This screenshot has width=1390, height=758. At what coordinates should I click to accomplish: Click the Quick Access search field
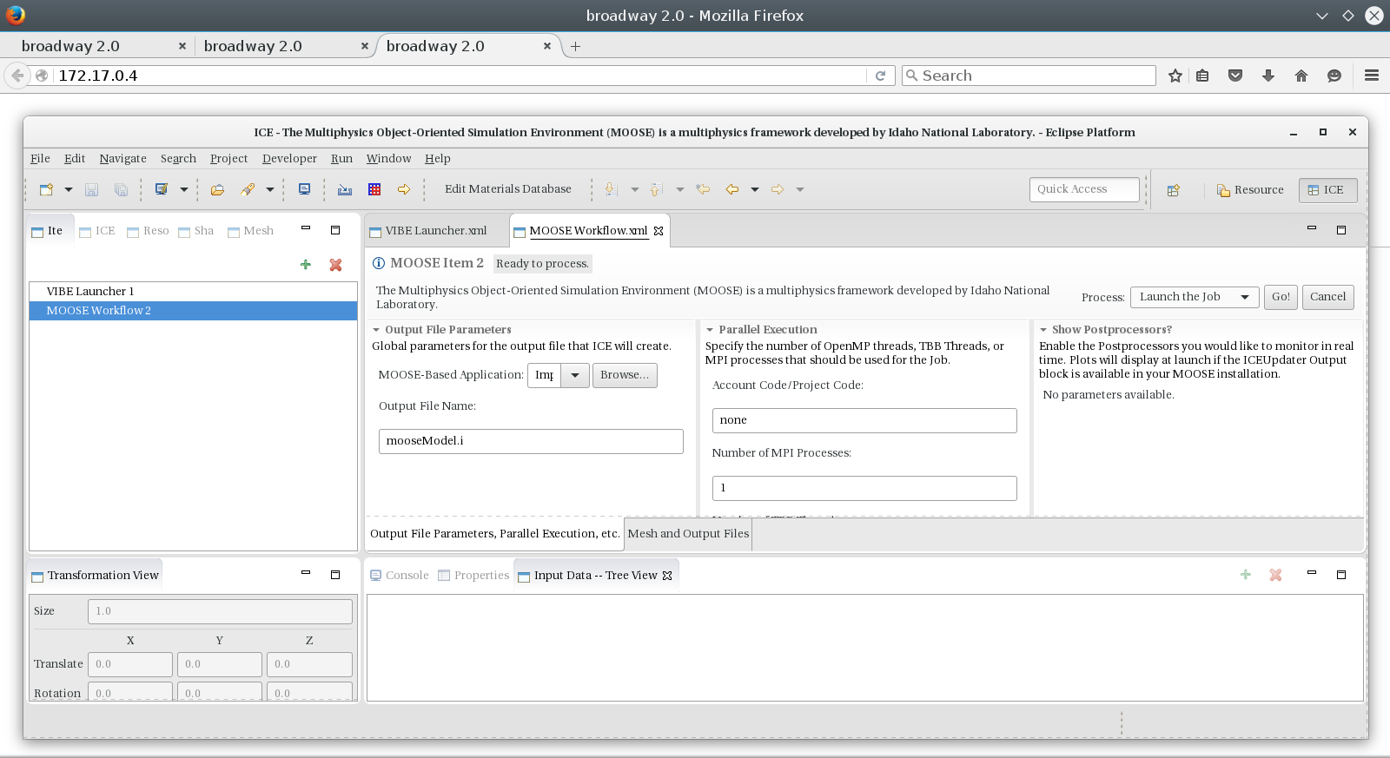pyautogui.click(x=1084, y=189)
